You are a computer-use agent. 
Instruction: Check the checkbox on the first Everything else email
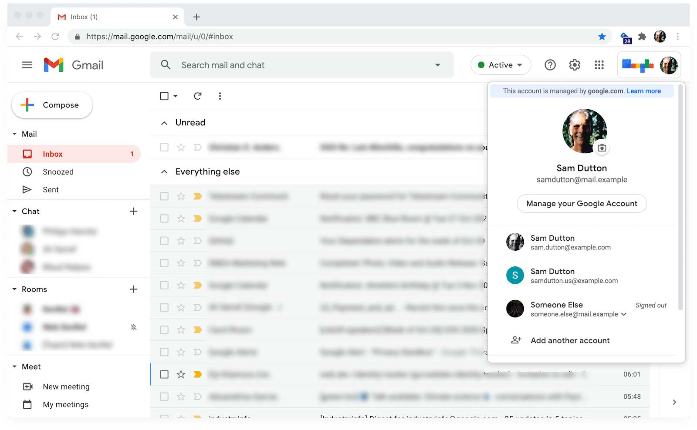point(164,196)
